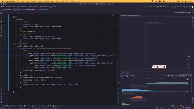This screenshot has height=109, width=194.
Task: Open the Android Studio application menu
Action: (x=10, y=1)
